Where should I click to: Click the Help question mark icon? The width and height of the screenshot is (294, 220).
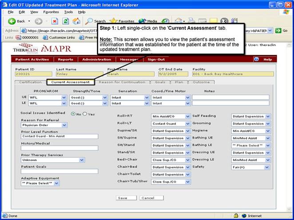click(x=257, y=59)
